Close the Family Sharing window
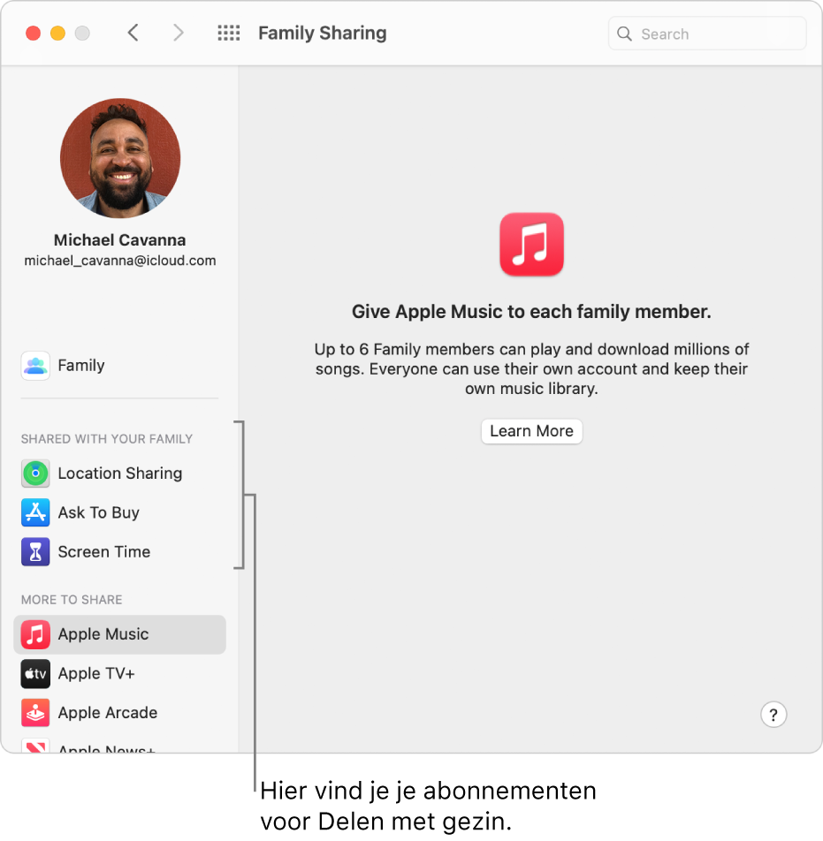This screenshot has width=823, height=841. click(x=34, y=34)
